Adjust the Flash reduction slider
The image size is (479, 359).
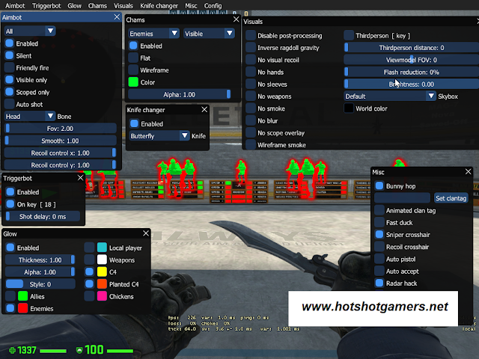[411, 72]
